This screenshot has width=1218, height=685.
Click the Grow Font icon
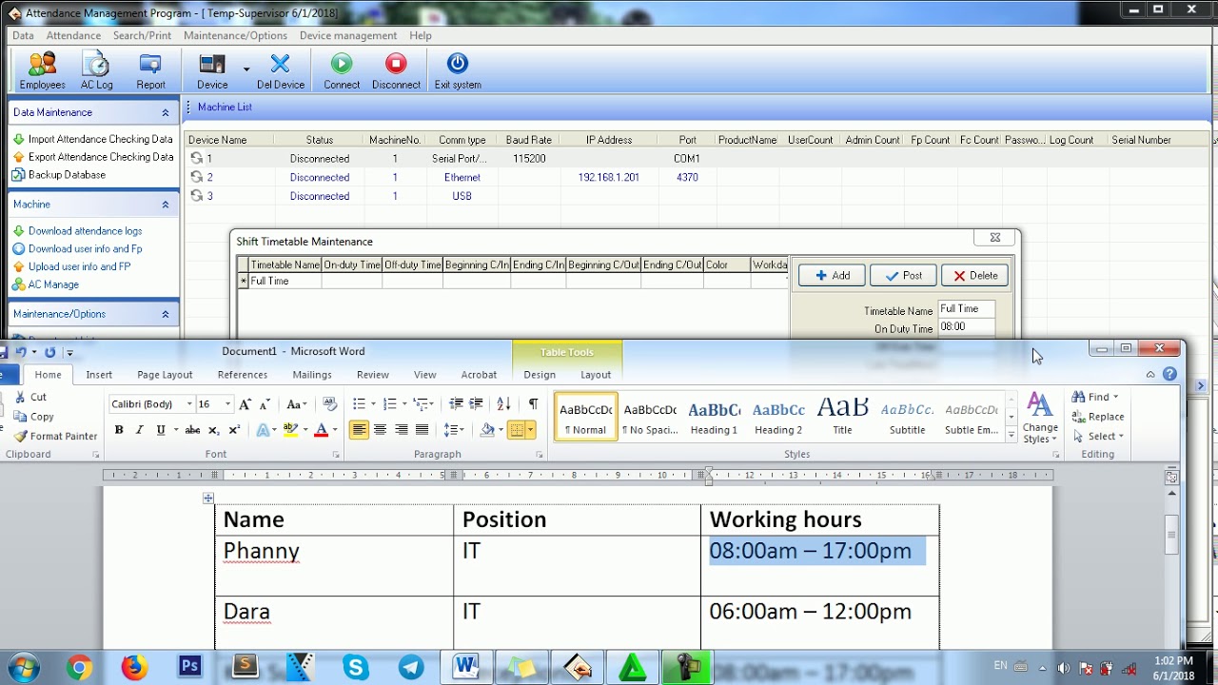(246, 404)
